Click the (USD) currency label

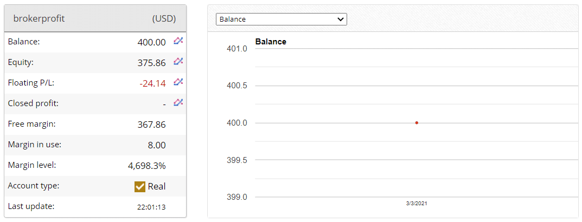pos(164,18)
